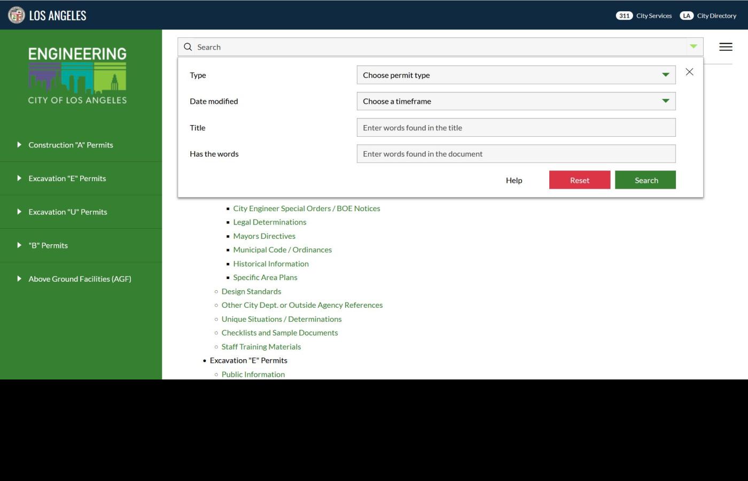The image size is (748, 481).
Task: Expand the Construction "A" Permits section
Action: tap(71, 144)
